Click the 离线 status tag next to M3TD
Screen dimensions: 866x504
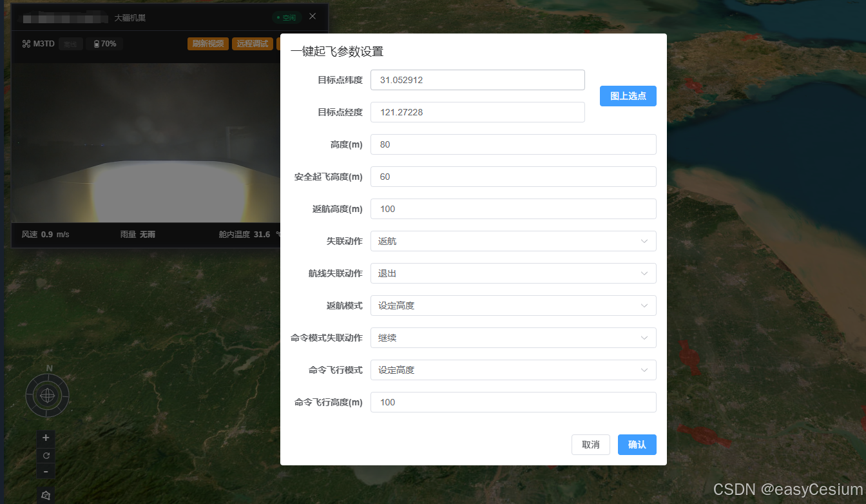click(x=70, y=44)
